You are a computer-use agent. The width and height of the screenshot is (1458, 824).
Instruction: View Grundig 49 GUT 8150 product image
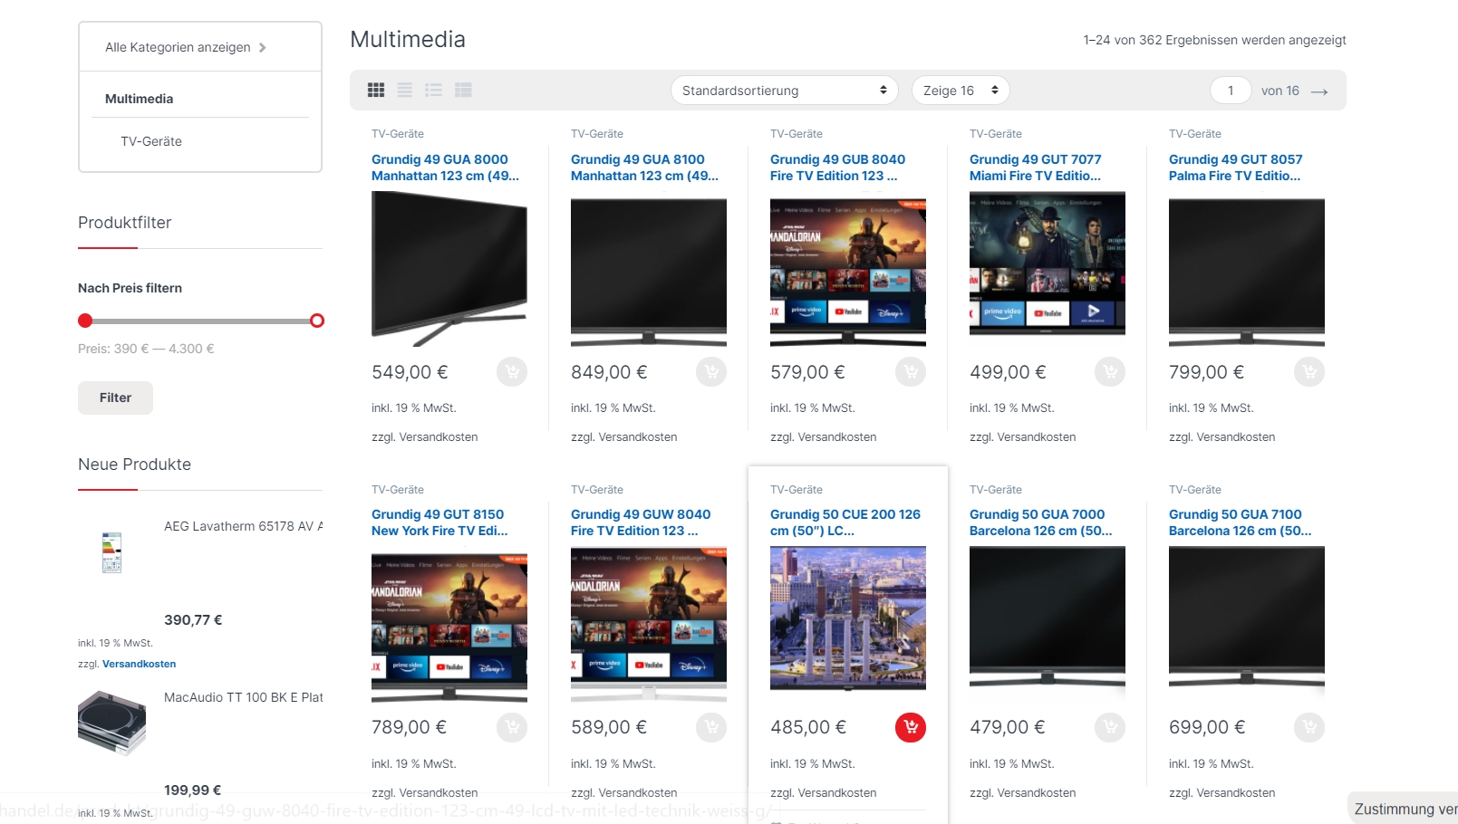(449, 624)
